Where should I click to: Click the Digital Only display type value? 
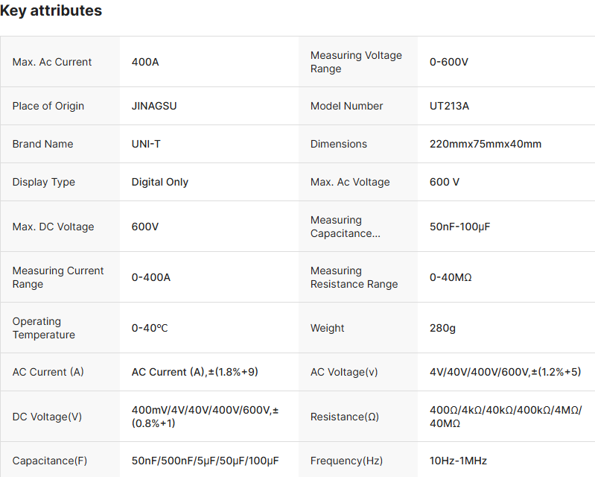coord(160,182)
